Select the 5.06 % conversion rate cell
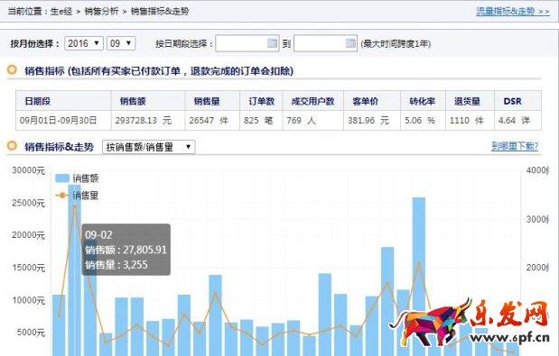 [x=423, y=121]
